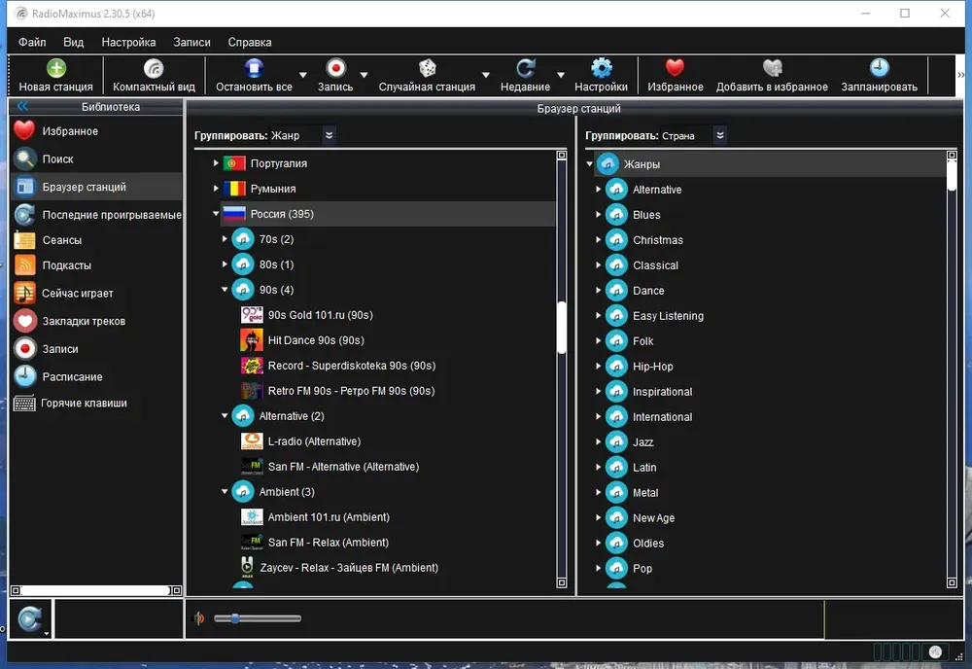The width and height of the screenshot is (972, 669).
Task: Open the Записи menu
Action: 191,42
